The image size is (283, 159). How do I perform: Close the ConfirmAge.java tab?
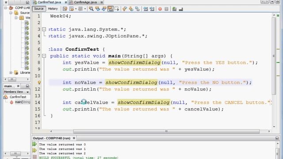click(102, 2)
